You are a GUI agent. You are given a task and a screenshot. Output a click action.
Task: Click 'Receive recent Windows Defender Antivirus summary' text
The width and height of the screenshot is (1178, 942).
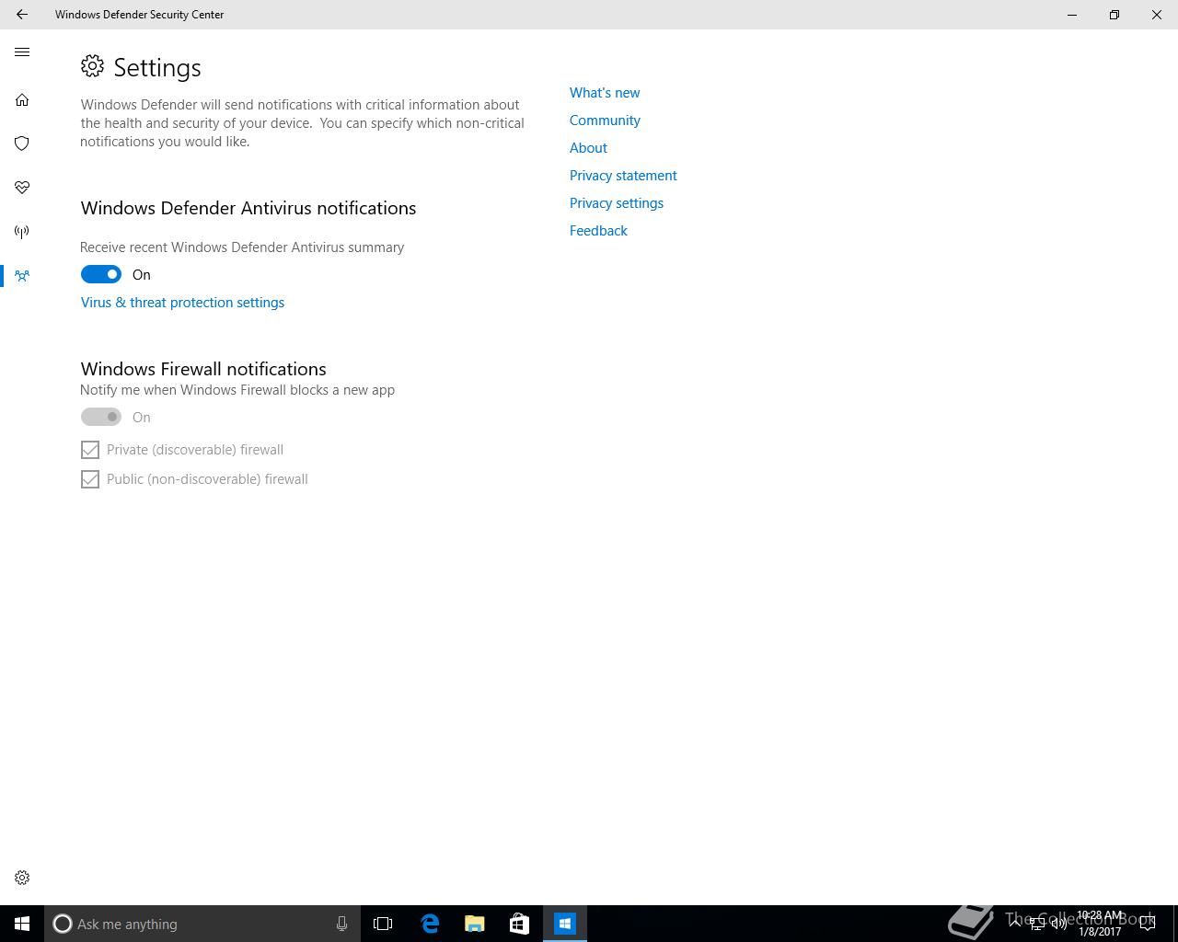pos(242,247)
